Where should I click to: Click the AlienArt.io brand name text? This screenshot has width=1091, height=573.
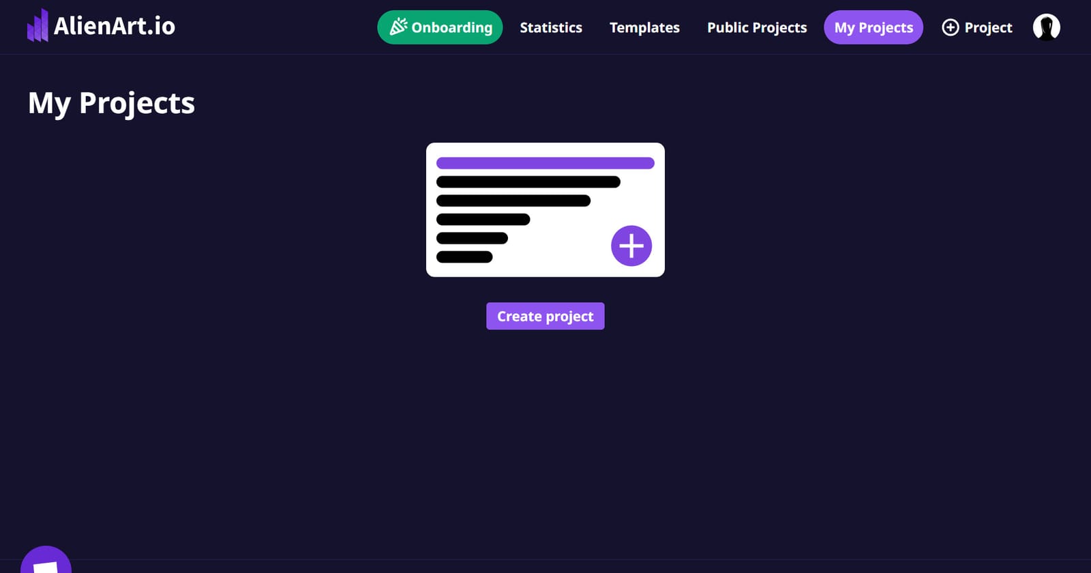115,27
